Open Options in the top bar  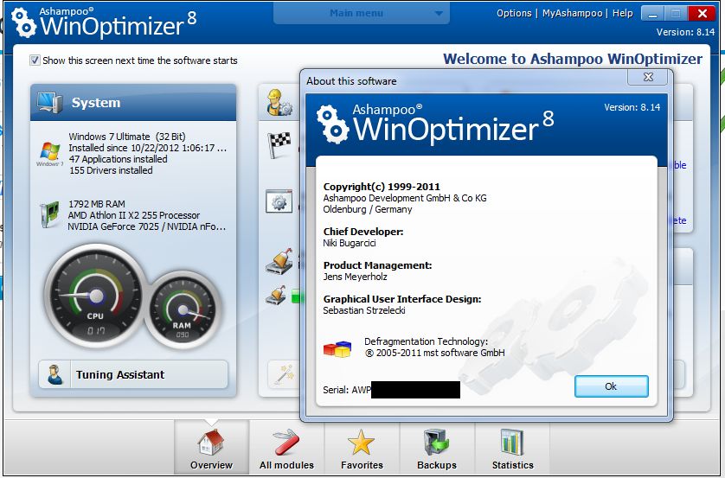[x=514, y=13]
